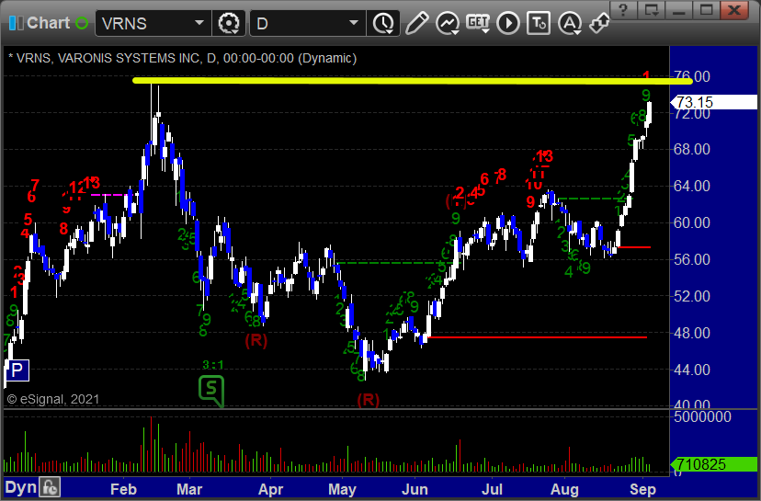Click the pop-out window menu button
Viewport: 761px width, 501px height.
point(652,10)
